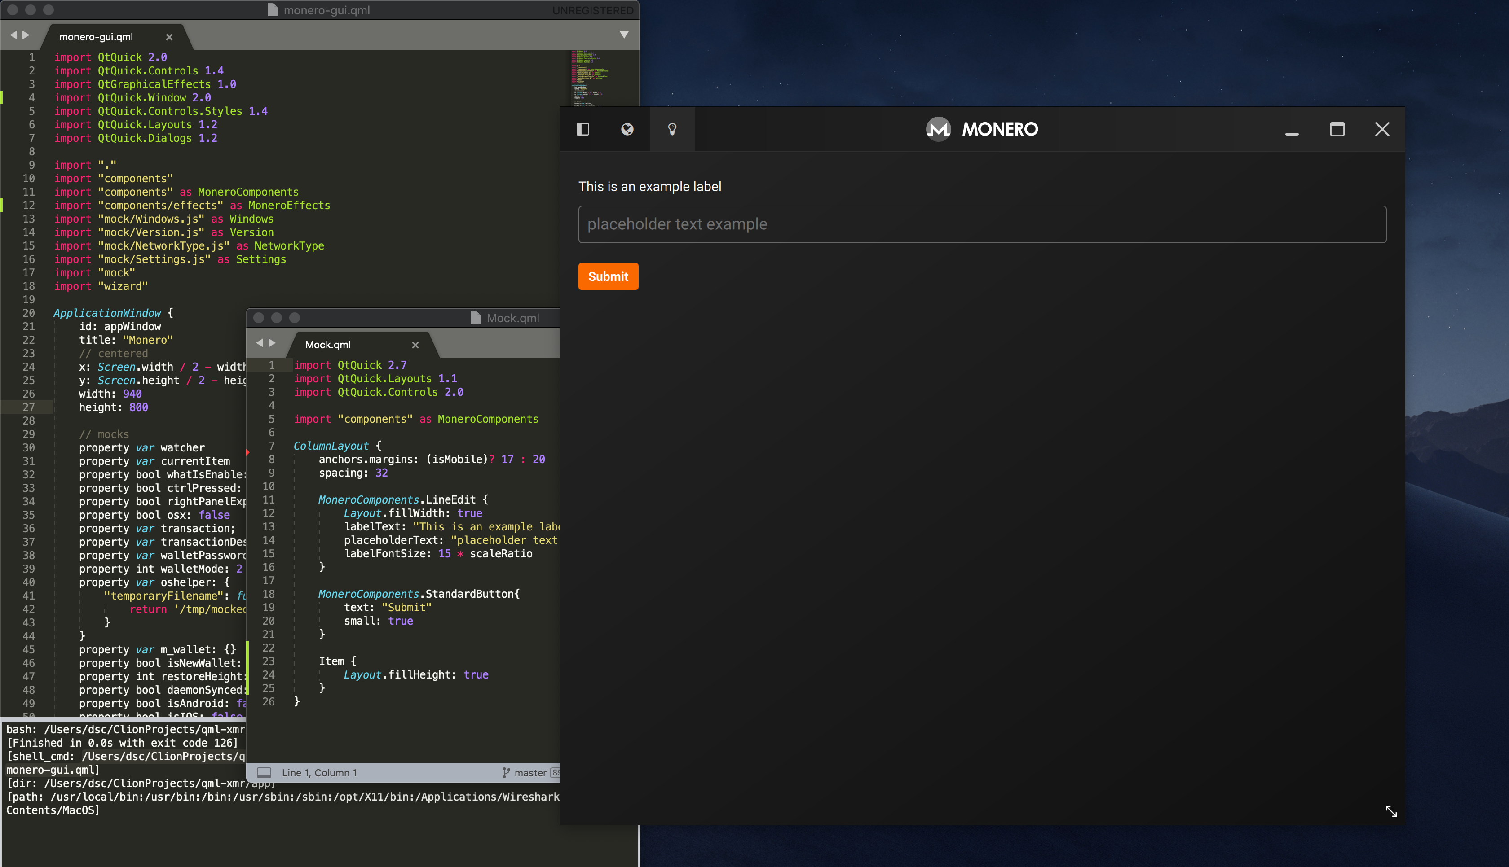The width and height of the screenshot is (1509, 867).
Task: Close the Mock.qml tab
Action: click(415, 345)
